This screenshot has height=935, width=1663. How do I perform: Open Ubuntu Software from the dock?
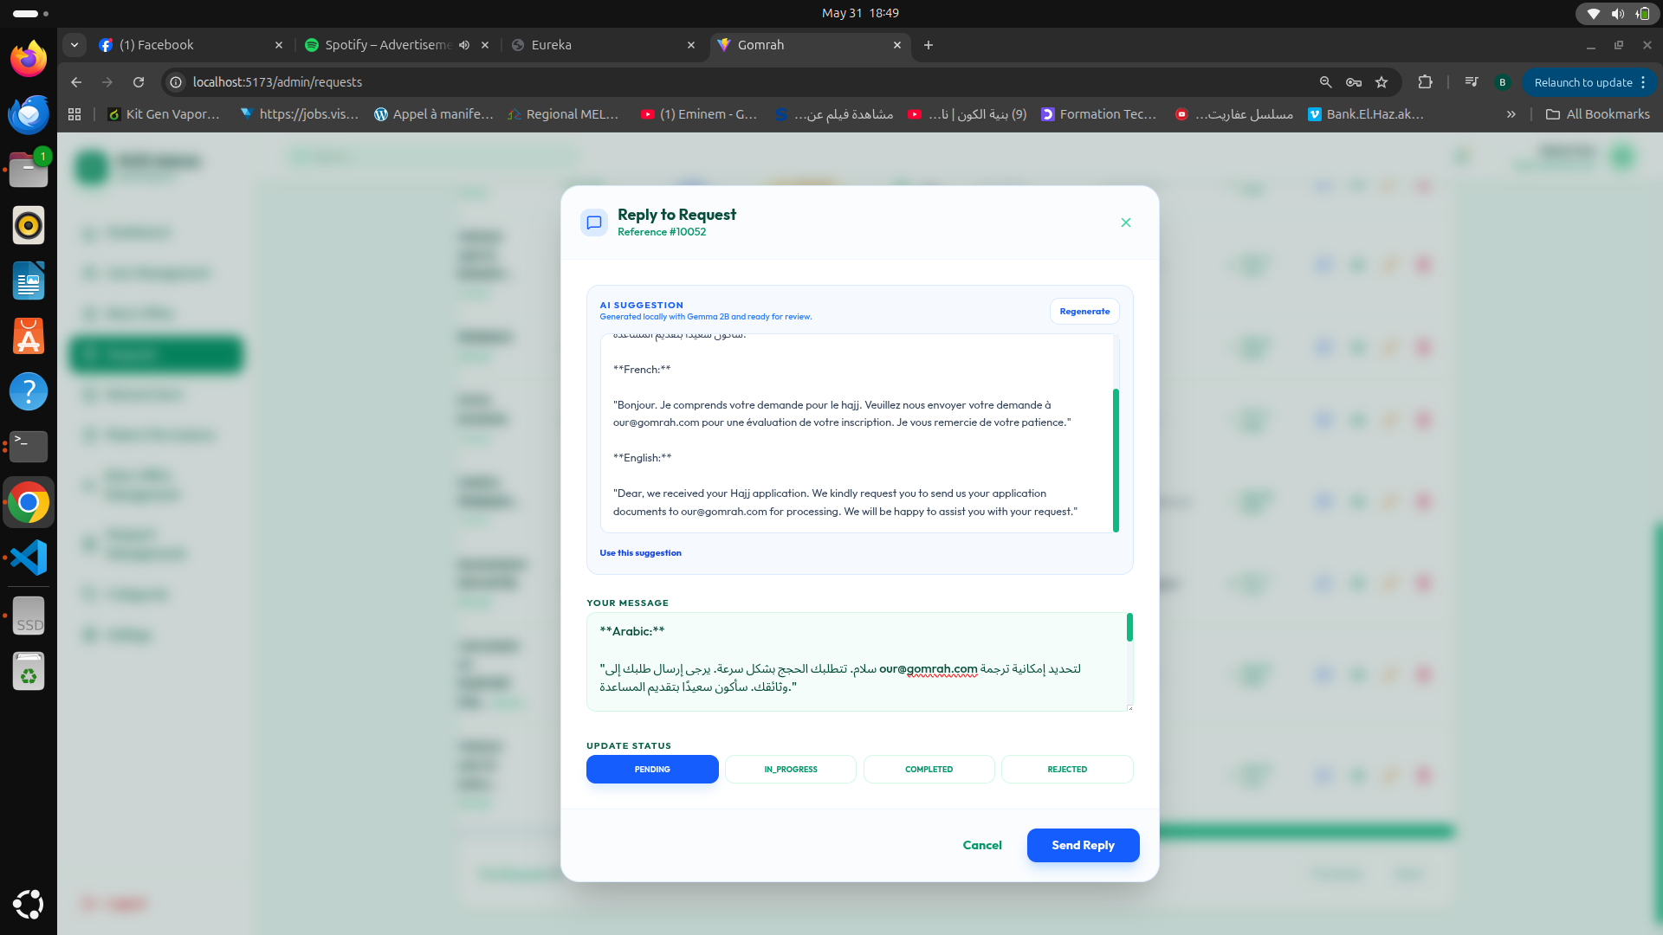(x=29, y=336)
